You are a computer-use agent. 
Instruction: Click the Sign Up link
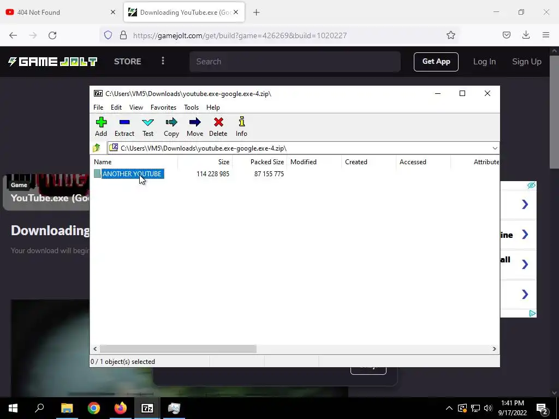point(527,62)
